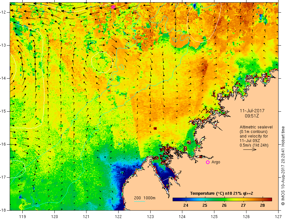
Task: Click the longitude axis label 119
Action: pyautogui.click(x=23, y=216)
